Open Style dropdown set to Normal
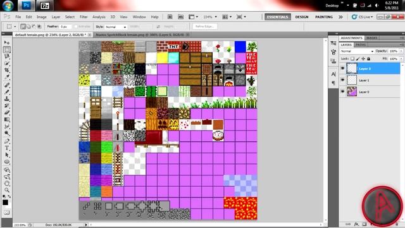Image resolution: width=405 pixels, height=228 pixels. point(116,27)
